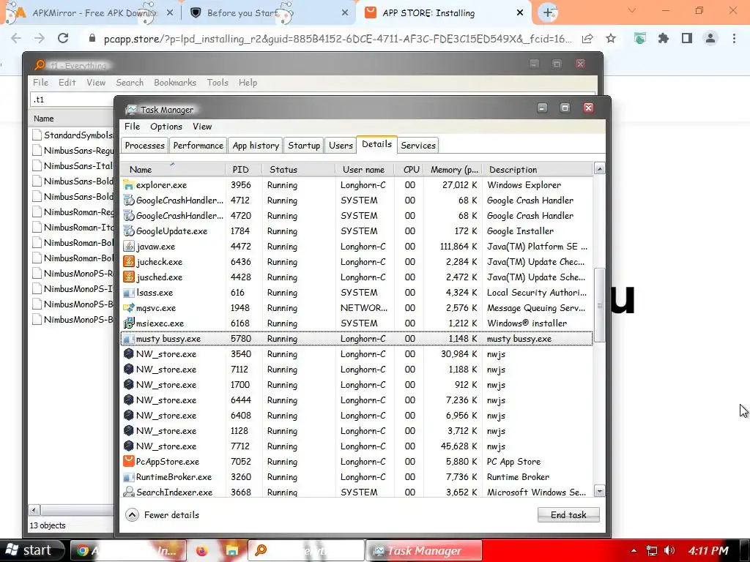Open the Chrome side panel icon
The height and width of the screenshot is (562, 750).
coord(687,38)
